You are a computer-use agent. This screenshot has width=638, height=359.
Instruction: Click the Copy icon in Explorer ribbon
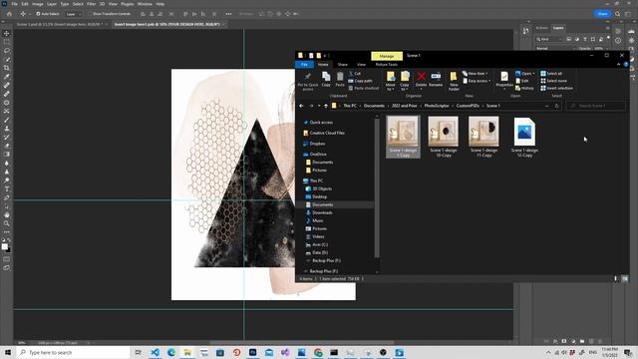(326, 80)
